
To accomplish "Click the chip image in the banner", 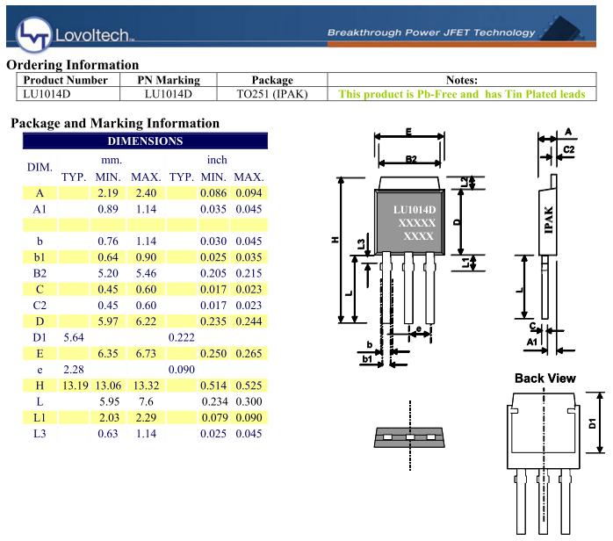I will pos(562,28).
